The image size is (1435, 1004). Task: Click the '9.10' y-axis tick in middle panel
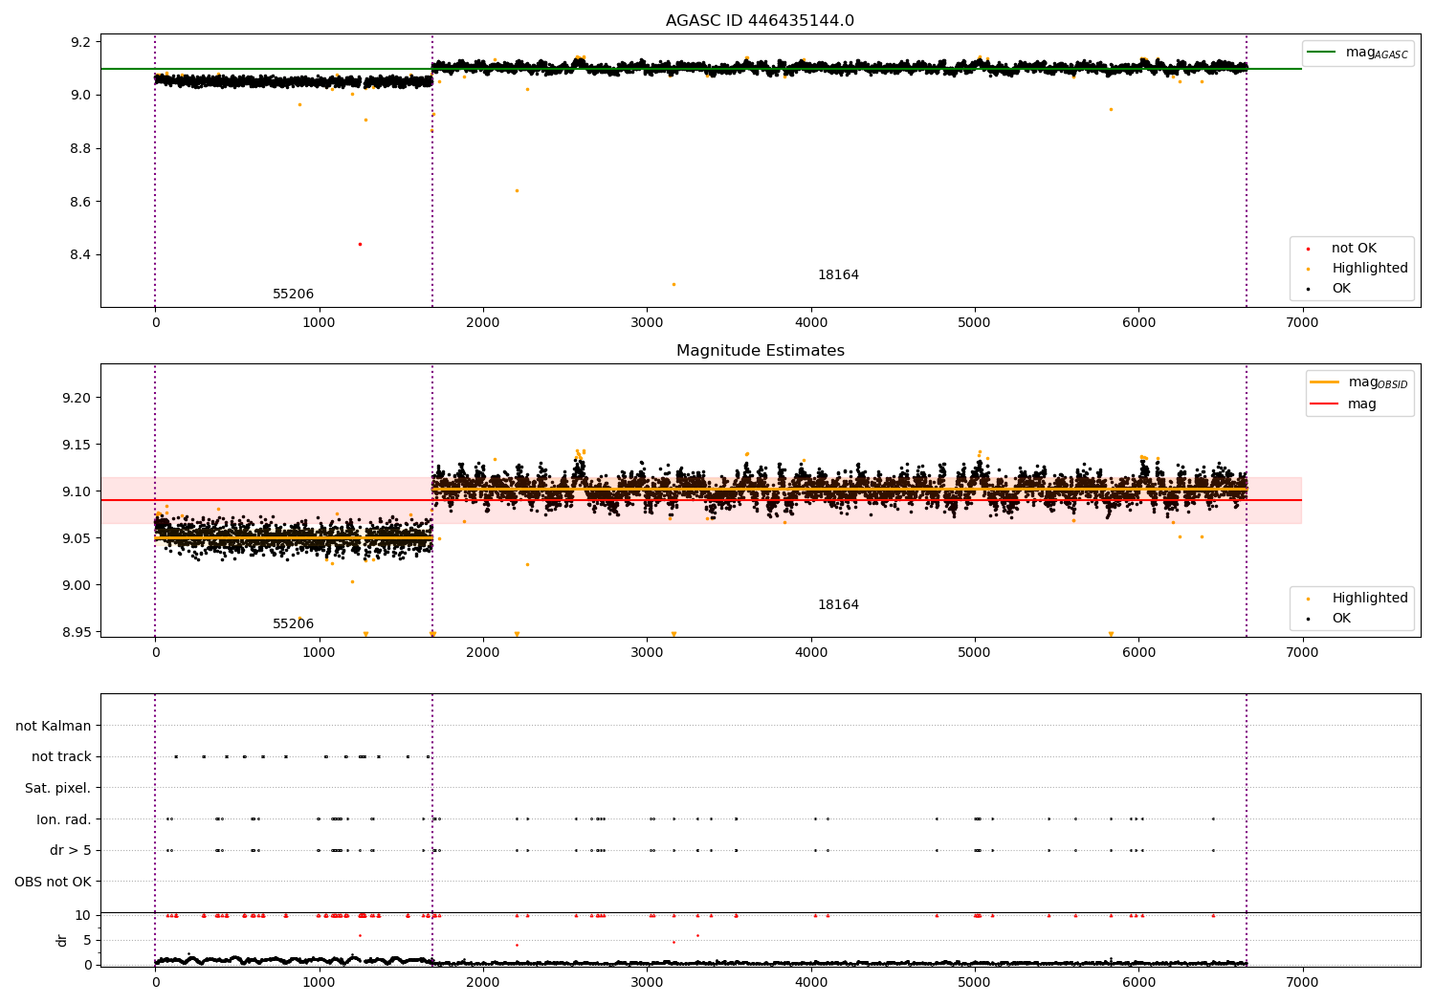coord(78,491)
